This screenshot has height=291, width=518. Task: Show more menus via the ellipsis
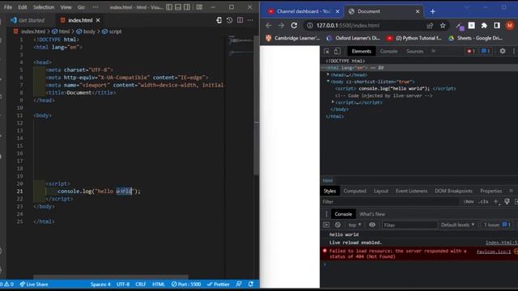pos(96,7)
